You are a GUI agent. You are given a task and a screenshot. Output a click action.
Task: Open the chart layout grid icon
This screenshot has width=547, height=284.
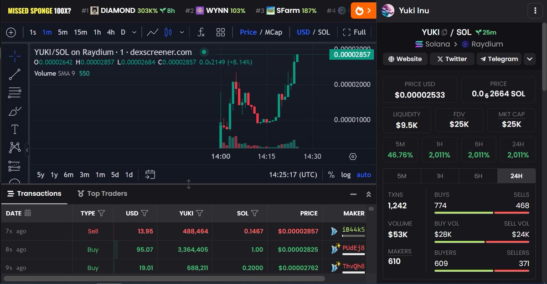tap(221, 32)
